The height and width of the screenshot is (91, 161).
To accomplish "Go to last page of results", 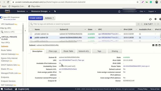I will [158, 24].
